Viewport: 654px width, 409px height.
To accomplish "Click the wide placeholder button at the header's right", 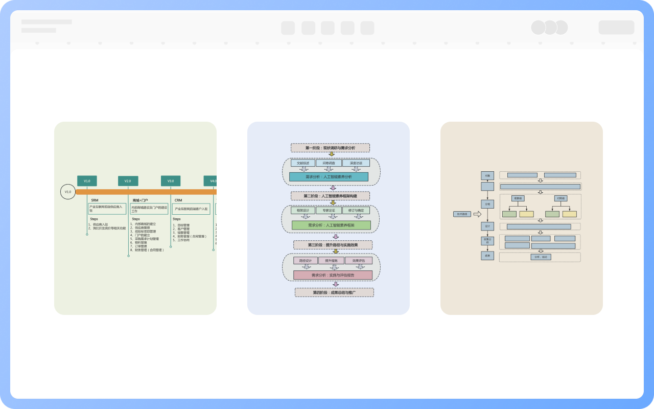I will tap(616, 28).
